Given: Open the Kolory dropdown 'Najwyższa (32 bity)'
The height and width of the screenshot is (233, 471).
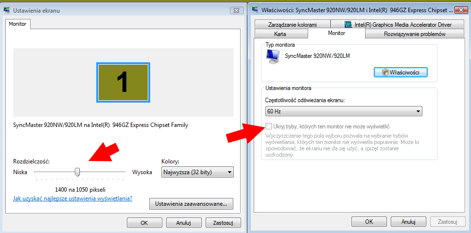Looking at the screenshot, I should click(x=197, y=173).
